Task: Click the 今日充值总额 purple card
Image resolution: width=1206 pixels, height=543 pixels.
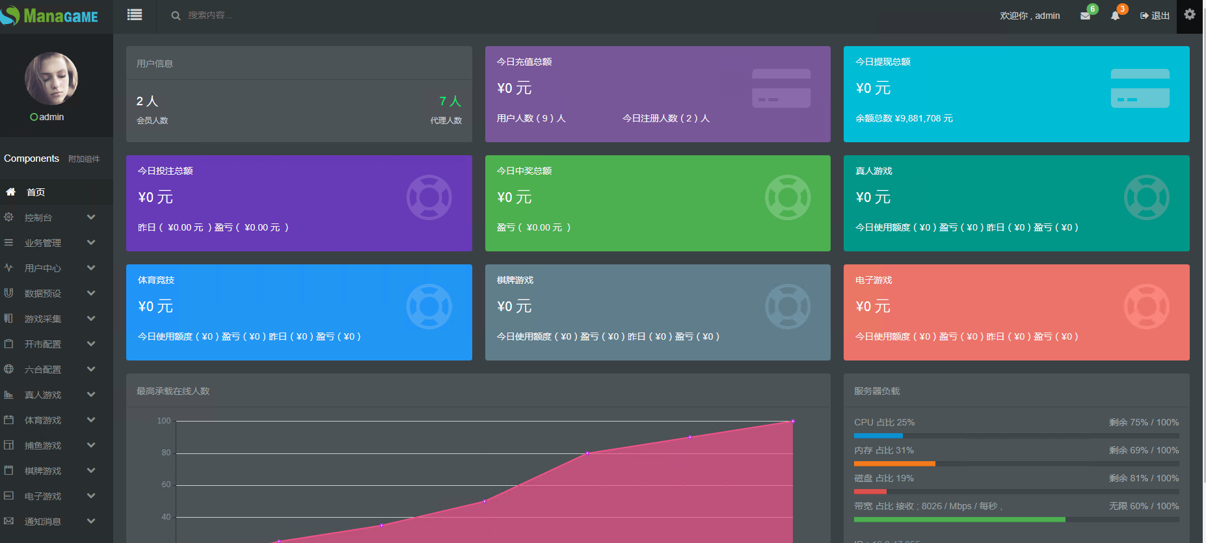Action: coord(657,94)
